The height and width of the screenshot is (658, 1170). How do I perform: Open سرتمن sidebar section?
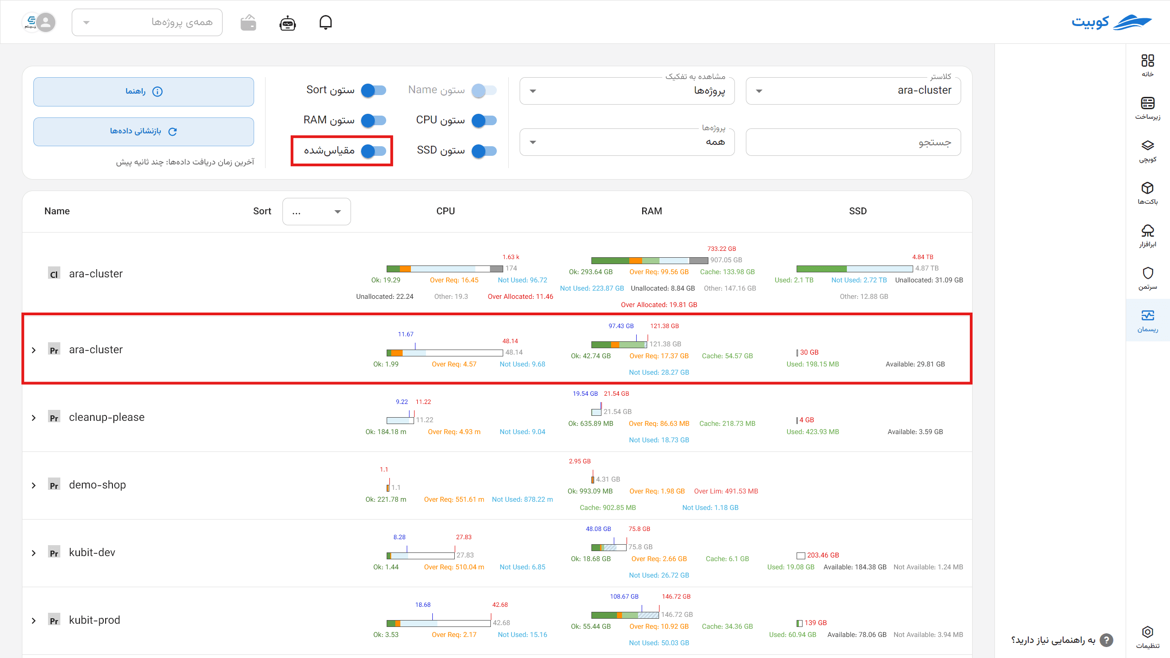tap(1148, 278)
